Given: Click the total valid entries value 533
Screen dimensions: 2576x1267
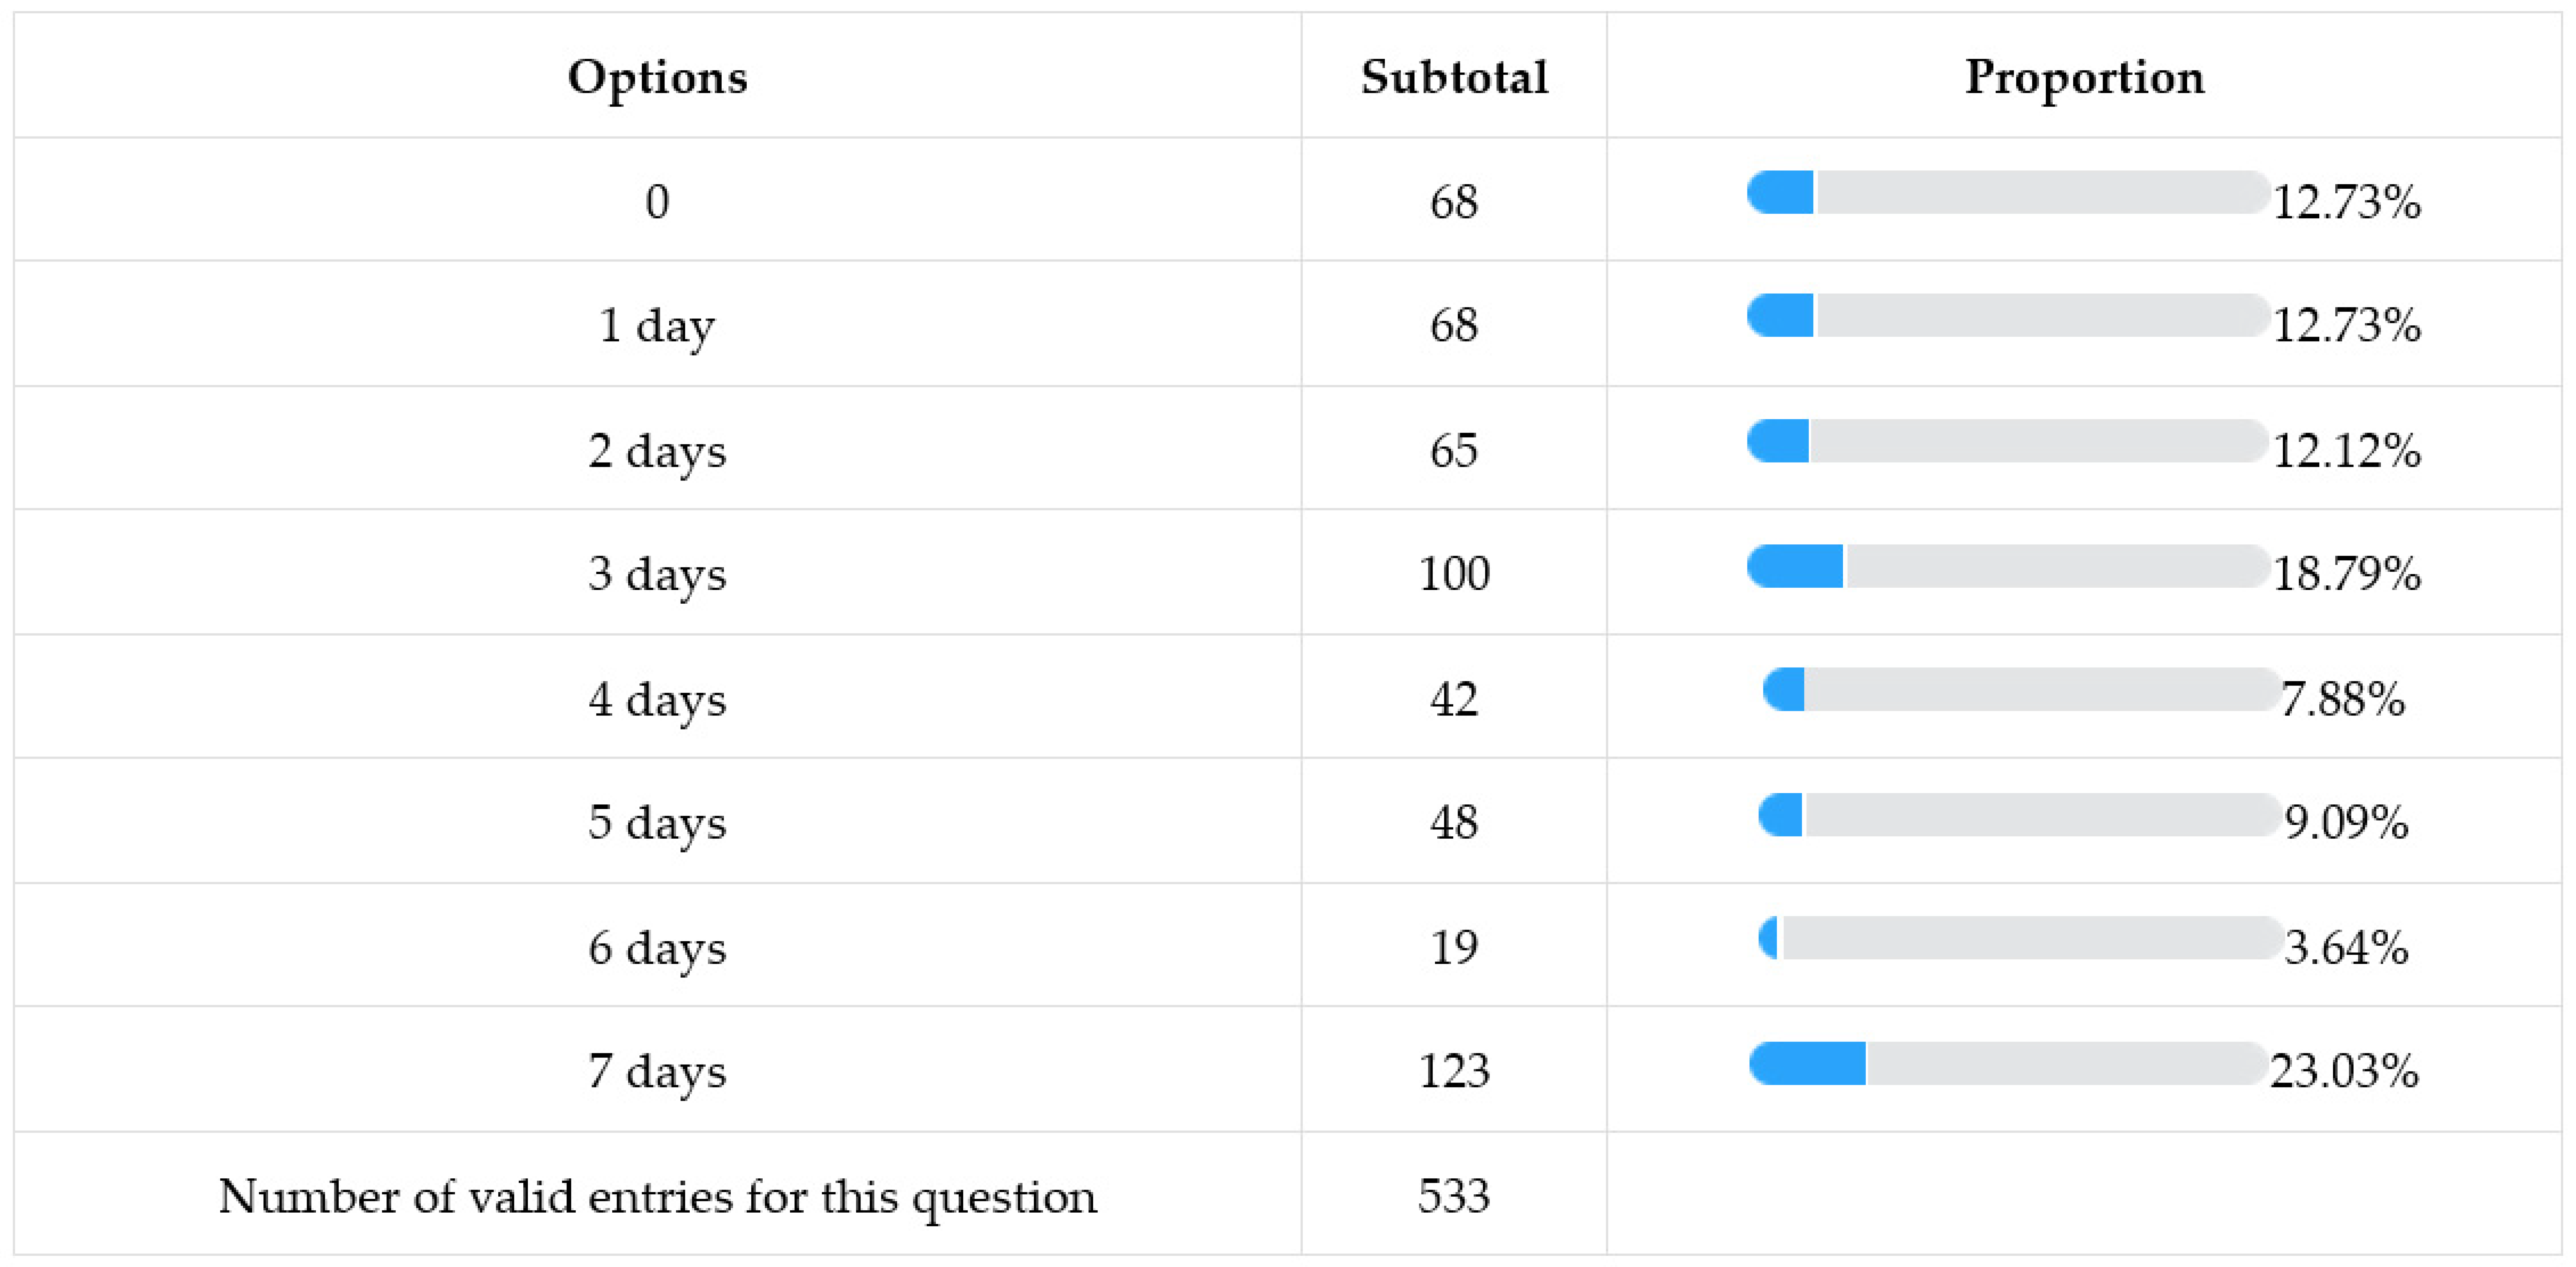Looking at the screenshot, I should coord(1454,1195).
